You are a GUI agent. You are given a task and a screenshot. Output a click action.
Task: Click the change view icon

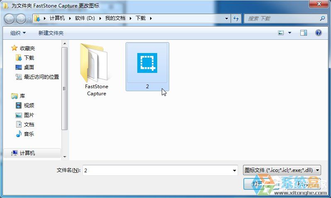(281, 33)
